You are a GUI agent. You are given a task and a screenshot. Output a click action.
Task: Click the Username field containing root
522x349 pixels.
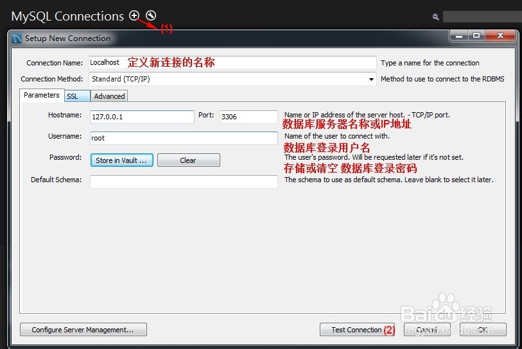pos(184,138)
